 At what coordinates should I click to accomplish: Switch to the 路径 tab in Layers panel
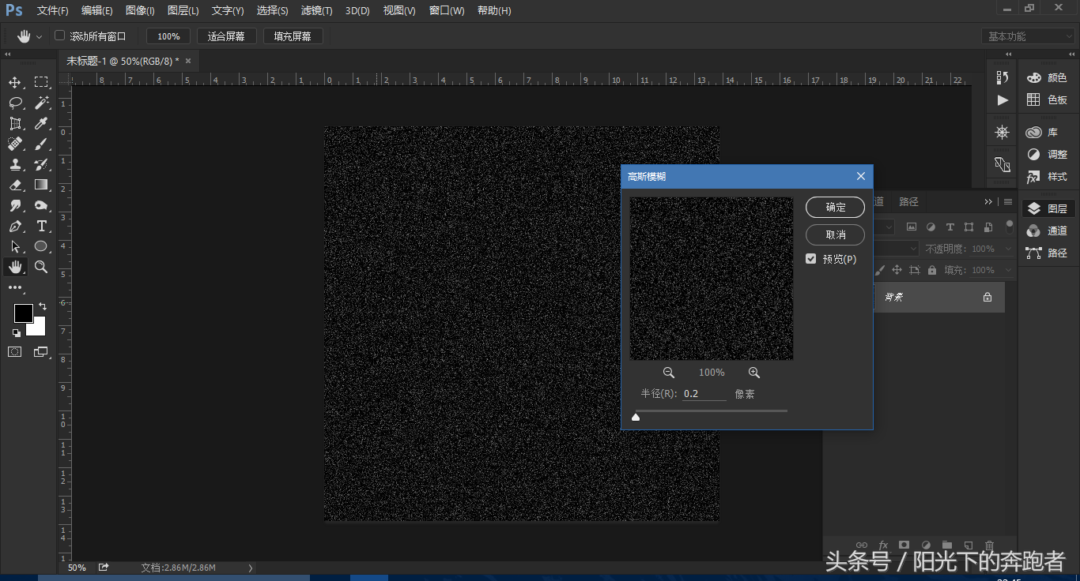pyautogui.click(x=909, y=202)
